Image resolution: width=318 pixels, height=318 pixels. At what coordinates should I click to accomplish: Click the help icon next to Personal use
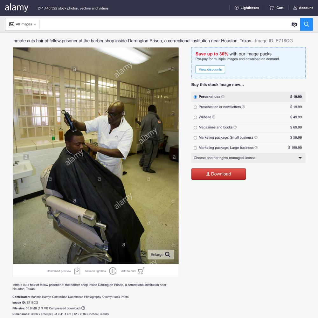point(223,97)
